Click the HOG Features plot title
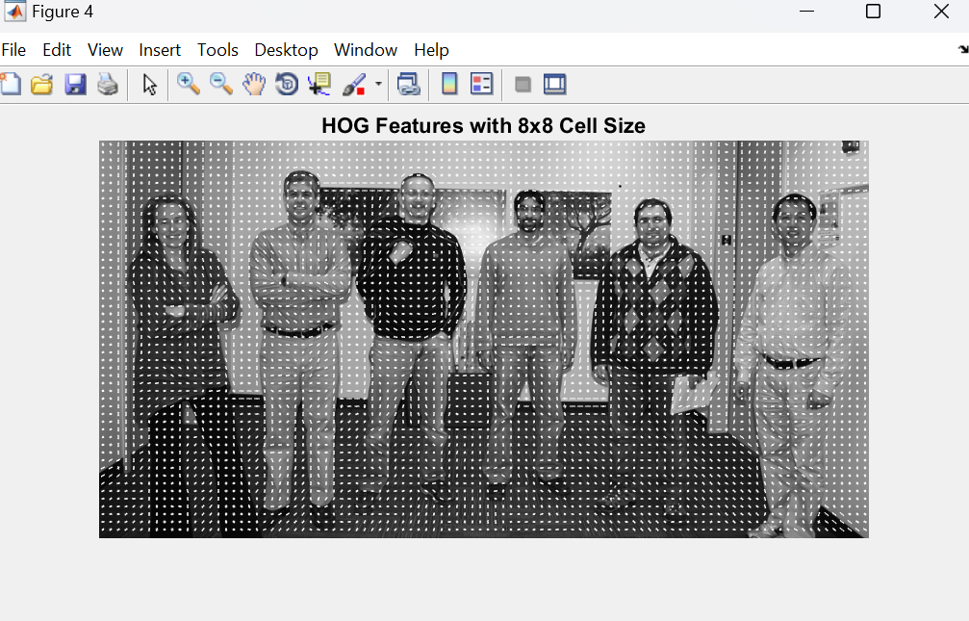This screenshot has width=969, height=621. point(483,125)
